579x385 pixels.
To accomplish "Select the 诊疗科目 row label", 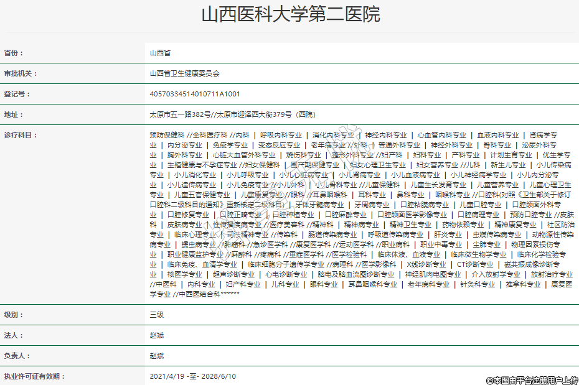I will [x=21, y=135].
